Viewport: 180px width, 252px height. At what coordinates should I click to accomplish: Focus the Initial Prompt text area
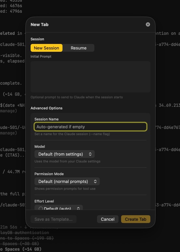(90, 77)
